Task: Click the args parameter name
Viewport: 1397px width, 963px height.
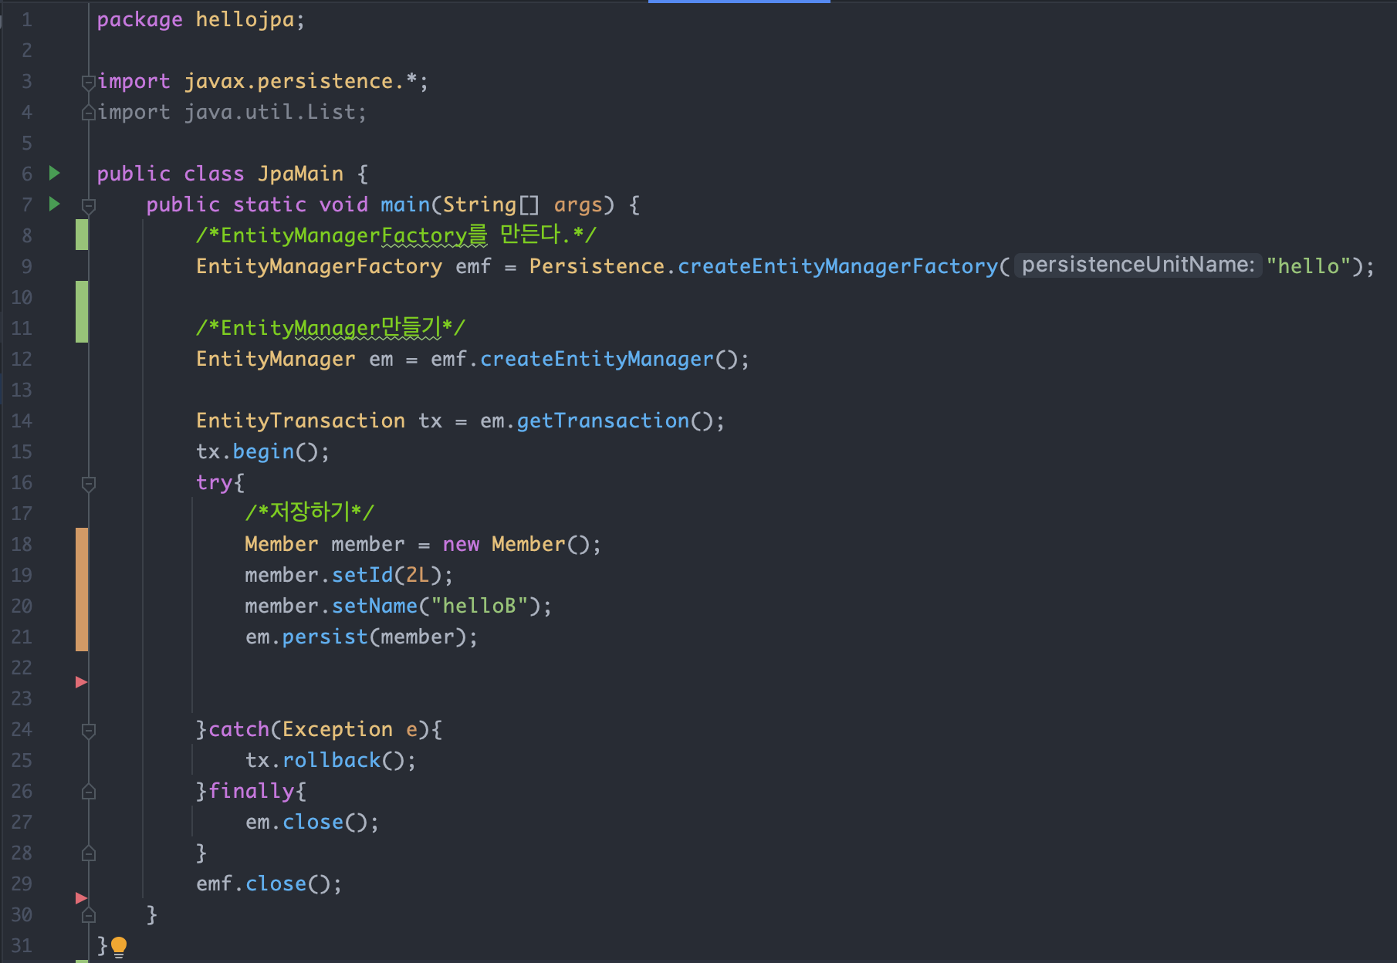Action: point(578,204)
